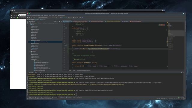
Task: Click the VCS Show History clock icon
Action: (69, 17)
